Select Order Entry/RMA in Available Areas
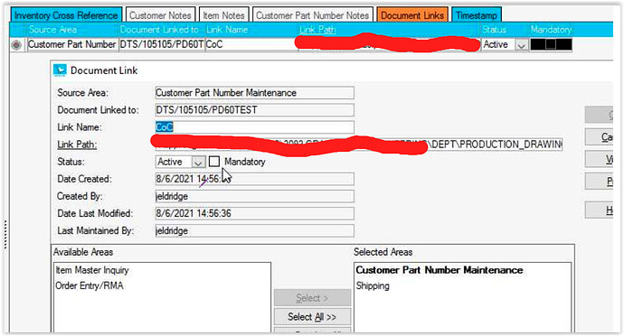The image size is (624, 336). pos(90,285)
